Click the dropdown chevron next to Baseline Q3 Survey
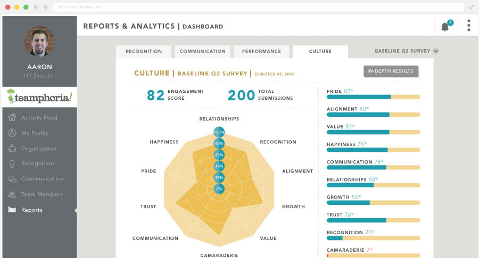This screenshot has width=479, height=258. pyautogui.click(x=436, y=51)
